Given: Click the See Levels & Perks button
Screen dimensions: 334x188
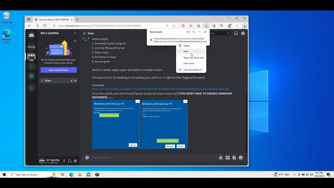Looking at the screenshot, I should point(58,70).
